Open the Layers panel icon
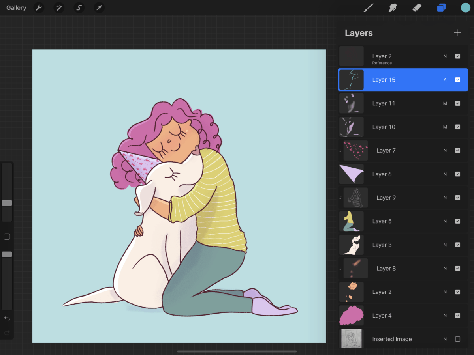The image size is (474, 355). click(441, 7)
